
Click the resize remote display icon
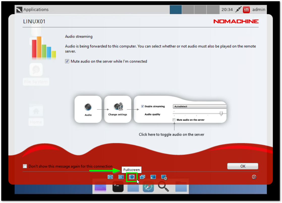tap(121, 177)
